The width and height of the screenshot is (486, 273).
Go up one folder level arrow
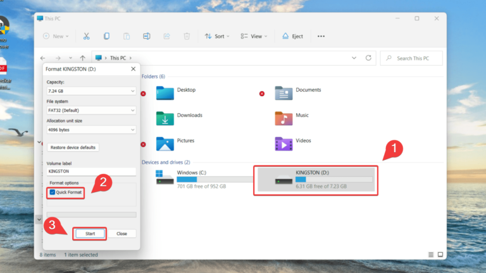click(x=82, y=58)
